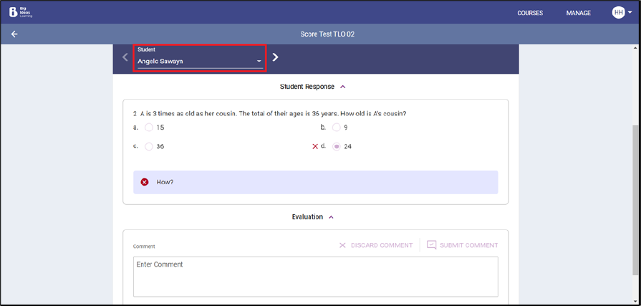
Task: Open the account menu arrow beside HH
Action: (630, 13)
